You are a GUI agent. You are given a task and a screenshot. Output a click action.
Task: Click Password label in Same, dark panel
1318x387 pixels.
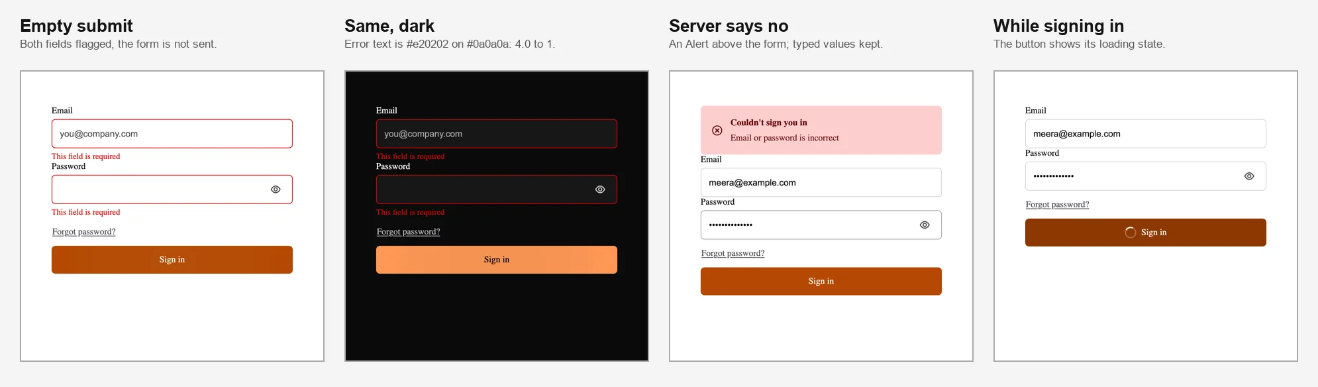point(393,166)
